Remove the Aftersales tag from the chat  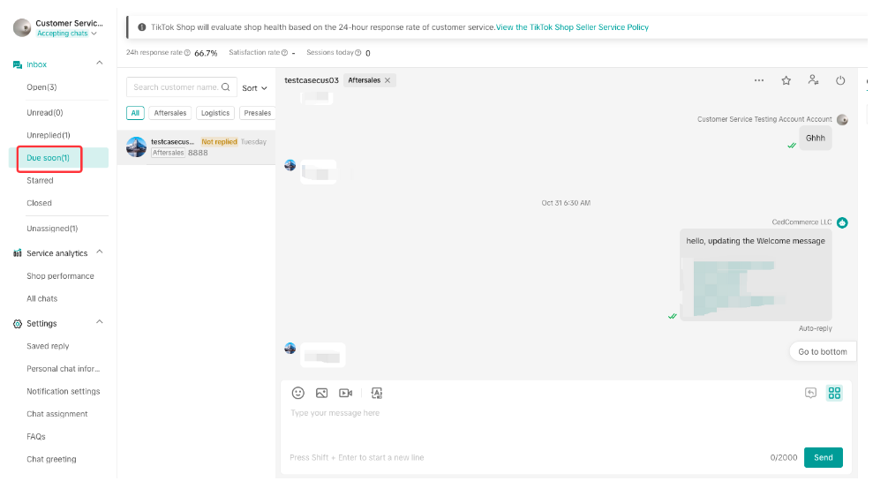tap(388, 80)
